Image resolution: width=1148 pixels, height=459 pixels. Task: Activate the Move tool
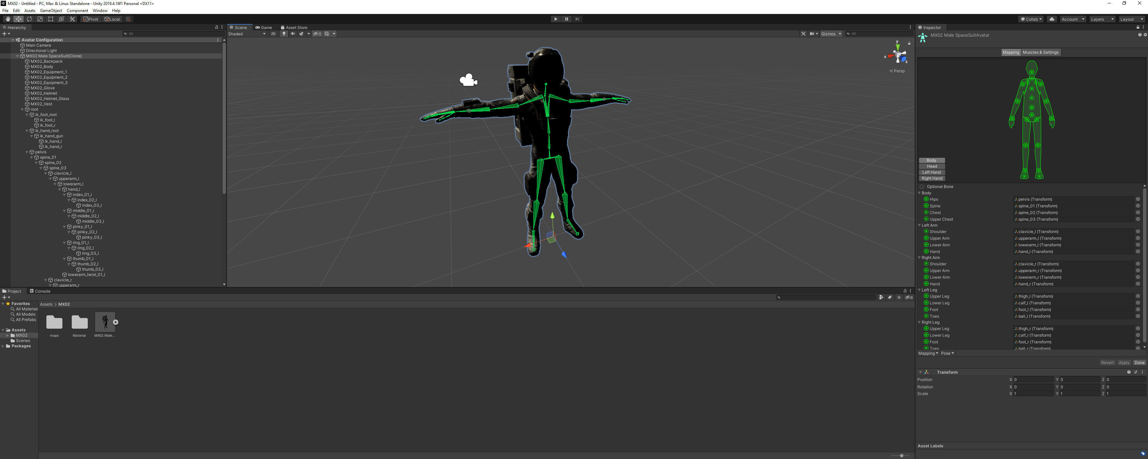click(18, 19)
